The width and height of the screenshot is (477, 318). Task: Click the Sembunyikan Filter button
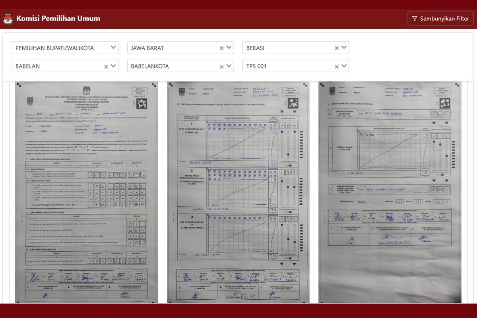tap(440, 18)
